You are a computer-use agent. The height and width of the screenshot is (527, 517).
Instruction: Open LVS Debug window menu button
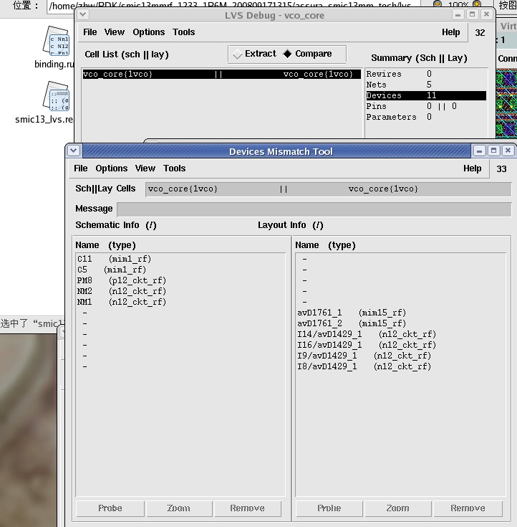click(83, 14)
